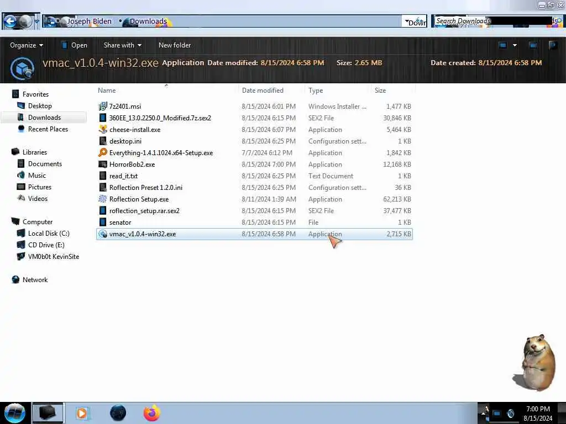
Task: Expand the Favorites group in navigation pane
Action: tap(35, 94)
